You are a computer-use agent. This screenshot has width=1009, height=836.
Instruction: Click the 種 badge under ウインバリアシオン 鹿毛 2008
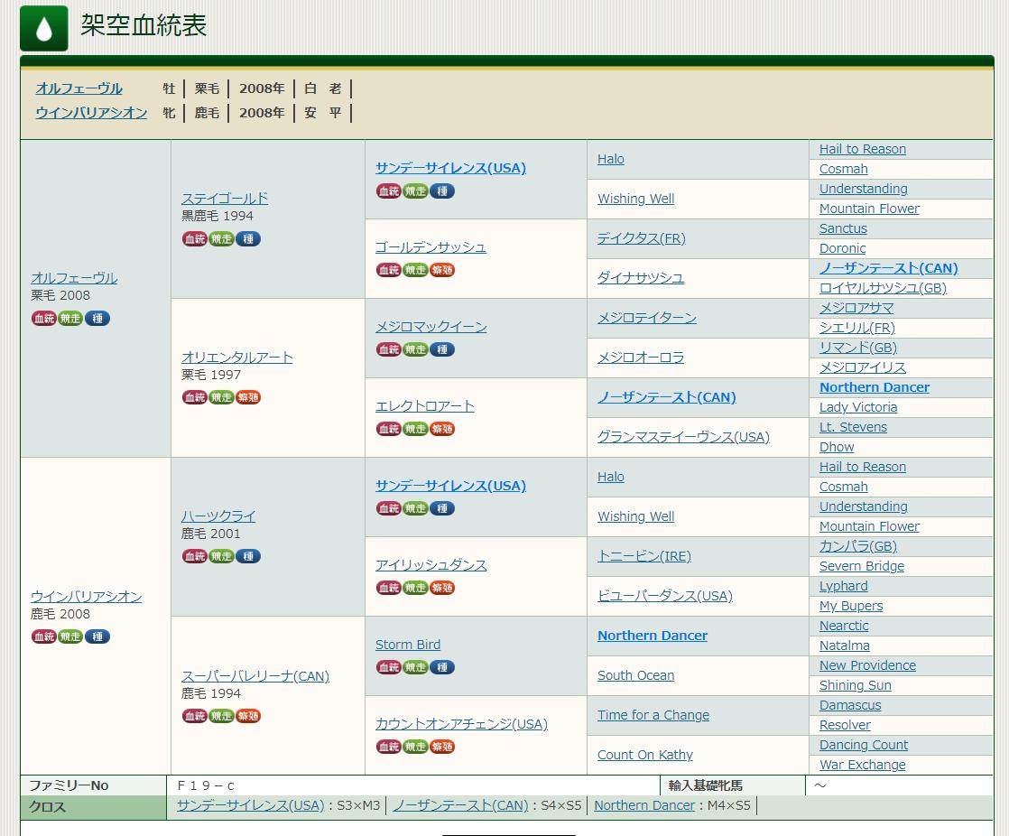coord(97,636)
